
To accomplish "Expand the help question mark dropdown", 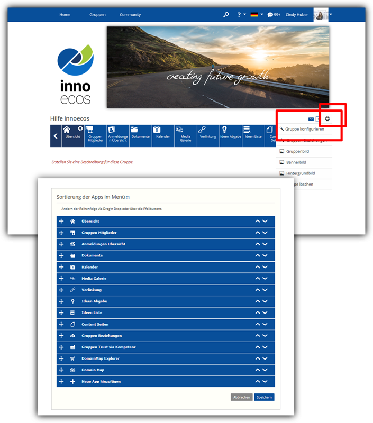I will 241,15.
